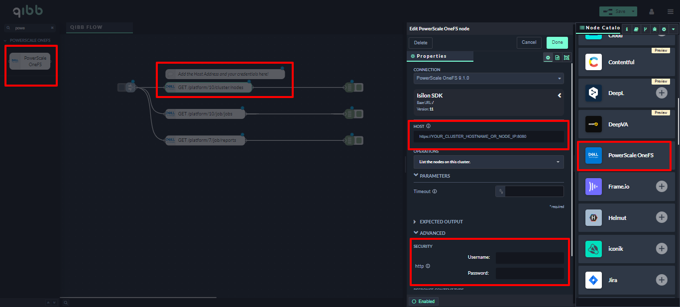Screen dimensions: 680x307
Task: Open the Connection dropdown PowerScale OneFS 9.1.0
Action: [x=488, y=78]
